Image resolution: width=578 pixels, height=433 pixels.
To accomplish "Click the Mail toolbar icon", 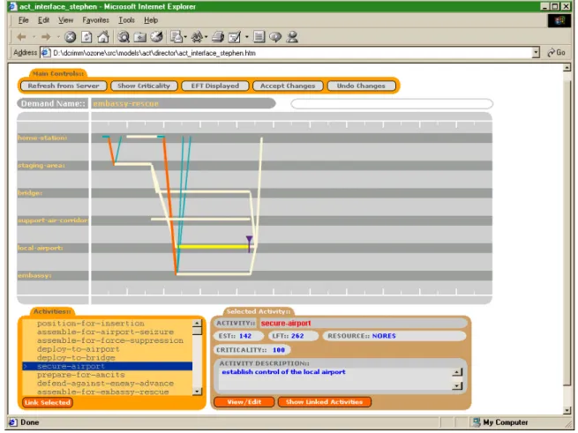I will (x=176, y=37).
